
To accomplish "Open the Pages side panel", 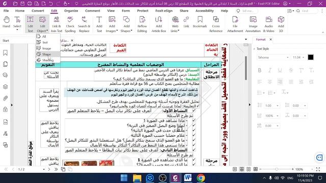I will [6, 64].
